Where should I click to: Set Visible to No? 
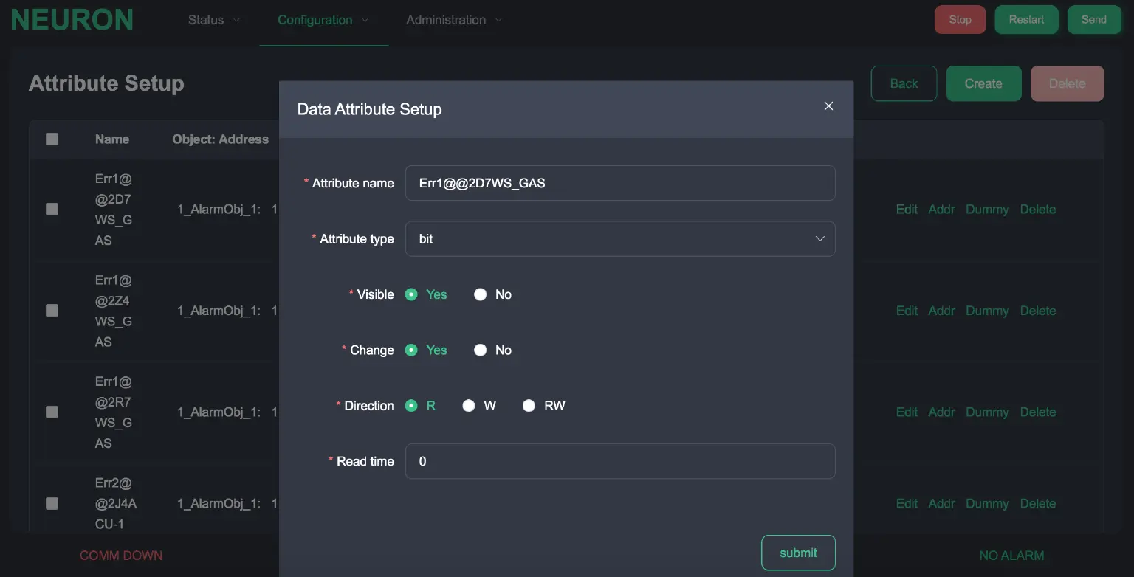481,294
